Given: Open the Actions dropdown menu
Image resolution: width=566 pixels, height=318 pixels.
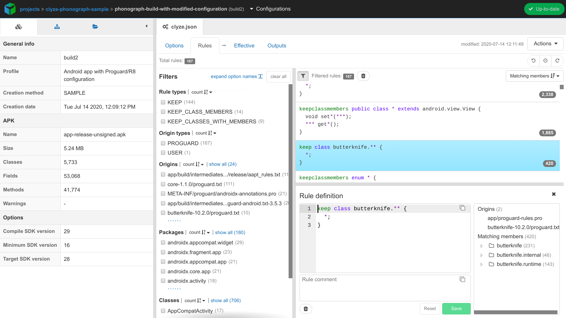Looking at the screenshot, I should pyautogui.click(x=545, y=44).
